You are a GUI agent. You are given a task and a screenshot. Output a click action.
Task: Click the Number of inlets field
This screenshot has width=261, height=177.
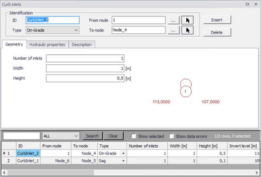click(85, 58)
